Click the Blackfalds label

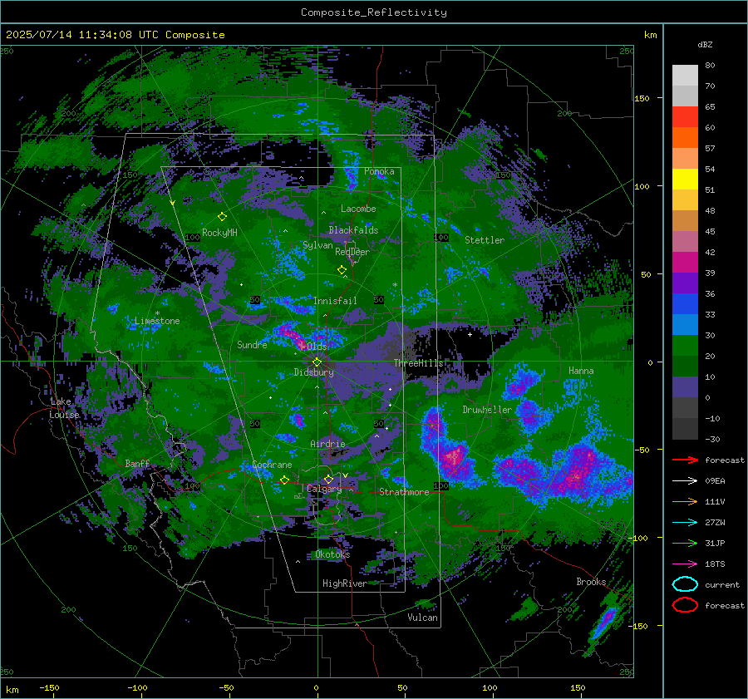pyautogui.click(x=353, y=230)
